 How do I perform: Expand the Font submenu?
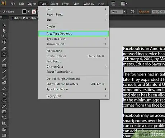(x=74, y=9)
